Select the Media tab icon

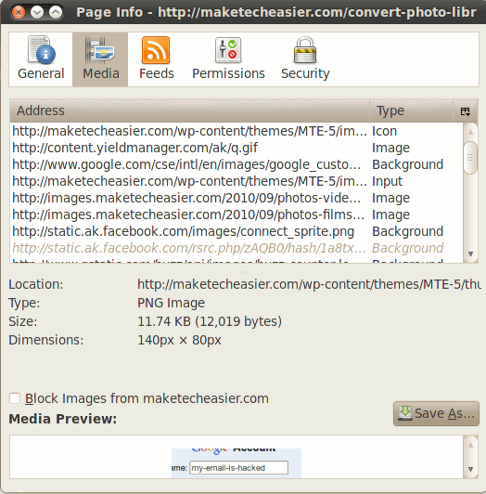tap(100, 50)
